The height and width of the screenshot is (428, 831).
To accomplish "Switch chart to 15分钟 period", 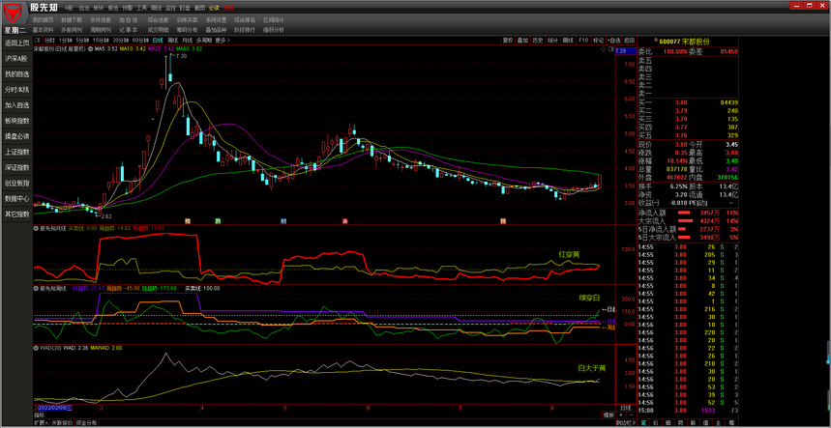I will coord(101,41).
